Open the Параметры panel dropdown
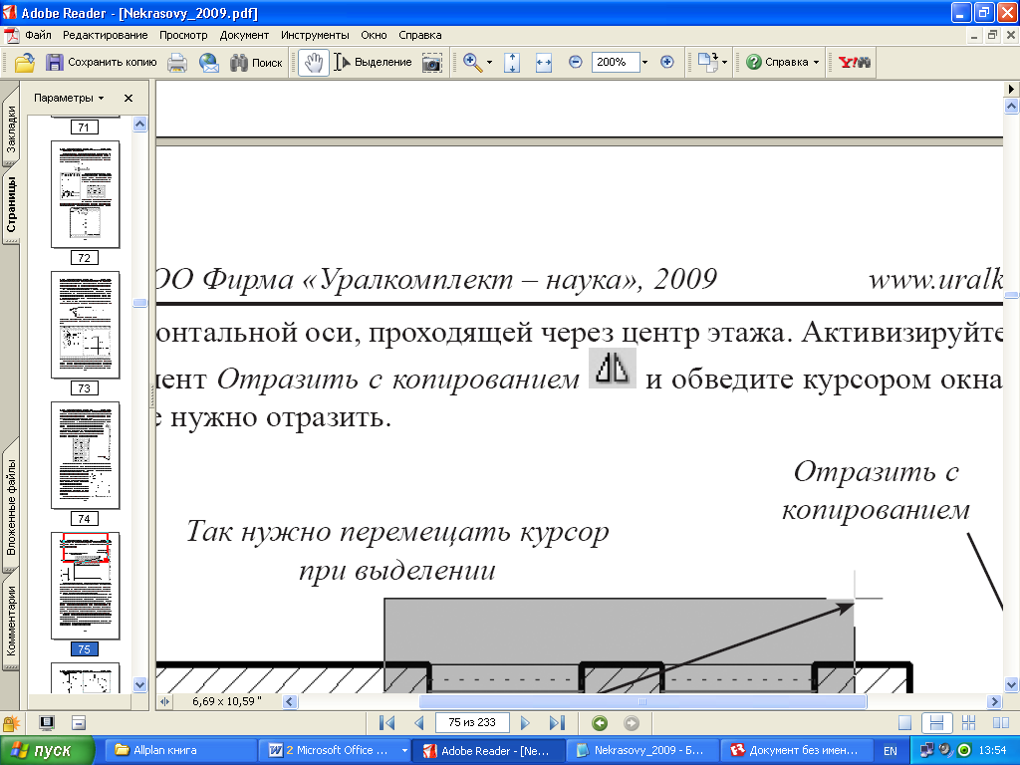The width and height of the screenshot is (1020, 765). coord(69,99)
